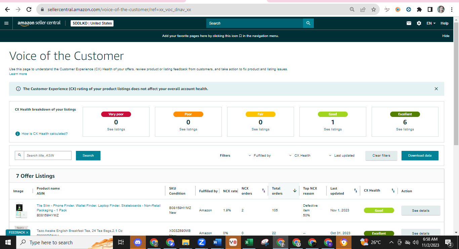
Task: Click the Clear filters button
Action: pos(381,156)
